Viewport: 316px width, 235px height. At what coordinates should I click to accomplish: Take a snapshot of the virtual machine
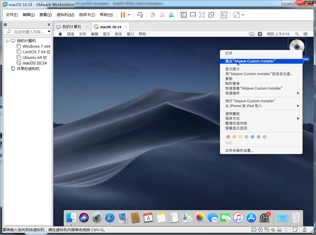pyautogui.click(x=152, y=15)
